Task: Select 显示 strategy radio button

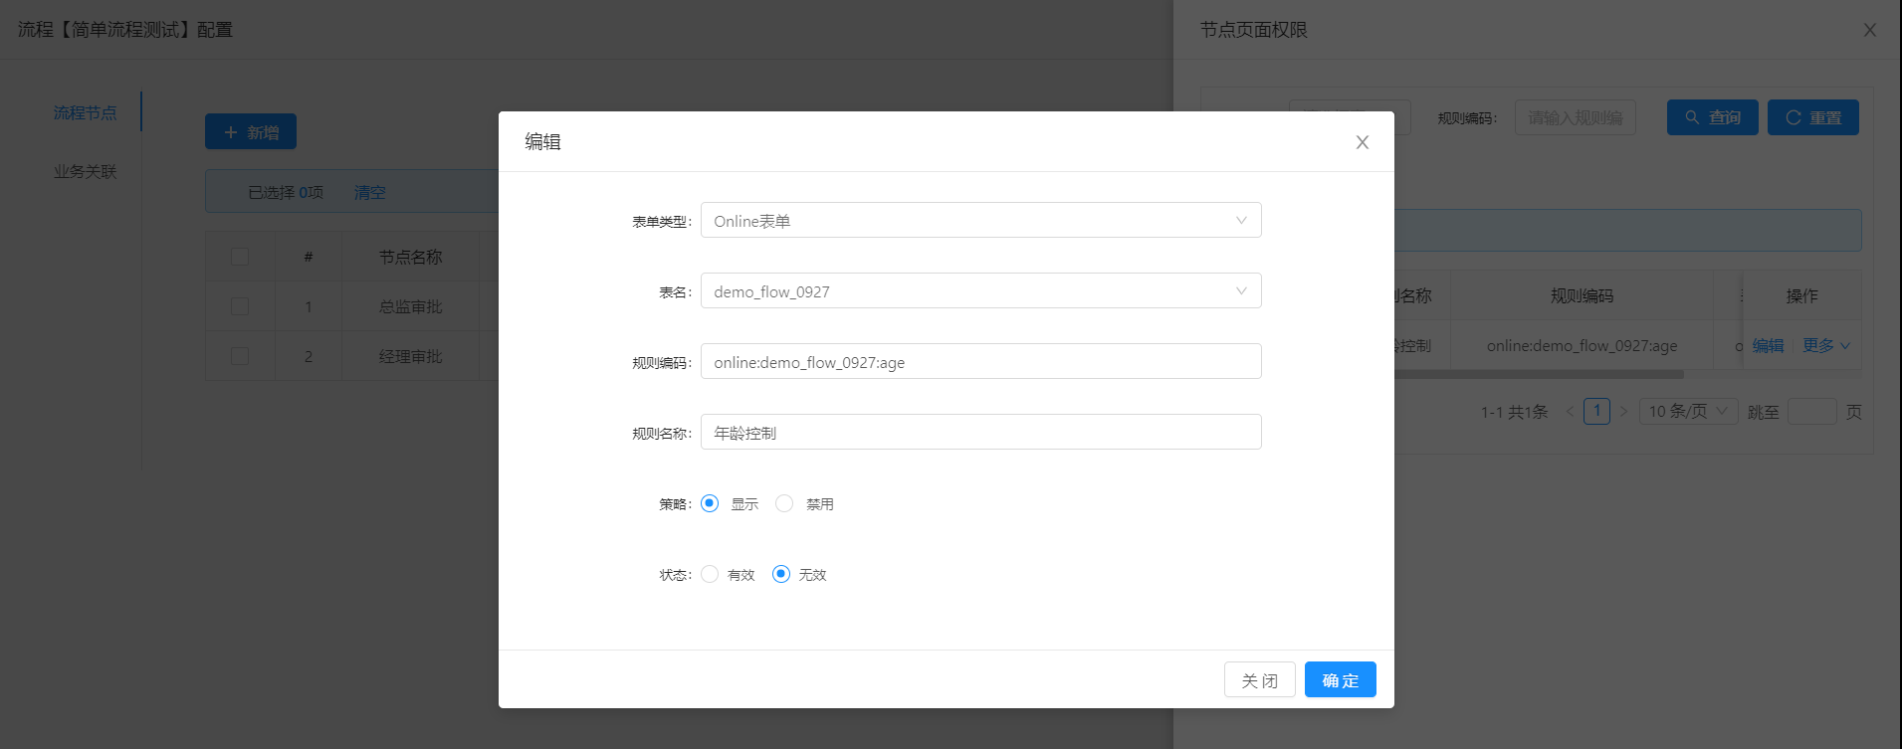Action: [710, 503]
